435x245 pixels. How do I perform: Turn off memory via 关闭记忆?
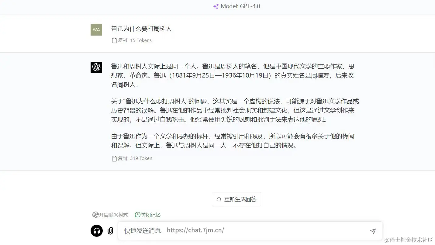[148, 215]
